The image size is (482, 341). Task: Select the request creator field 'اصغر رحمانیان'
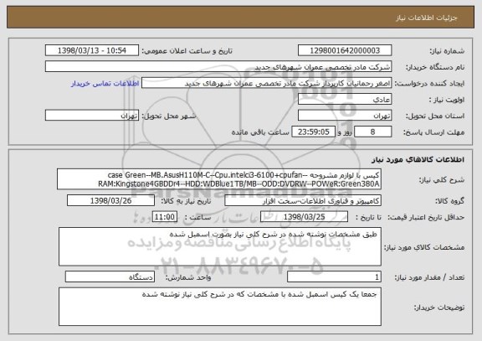(266, 83)
